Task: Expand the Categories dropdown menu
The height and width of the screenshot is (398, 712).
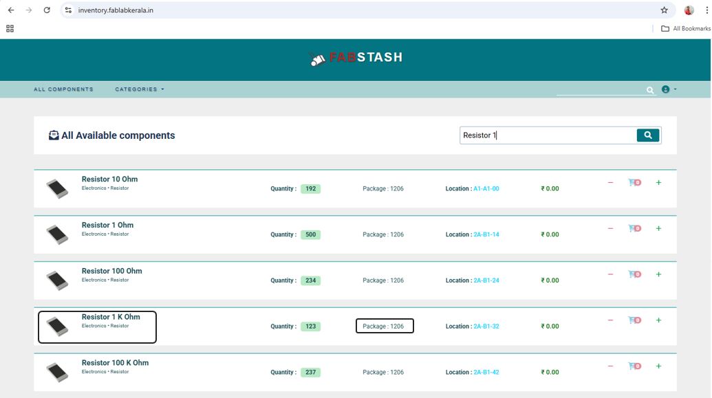Action: pyautogui.click(x=140, y=89)
